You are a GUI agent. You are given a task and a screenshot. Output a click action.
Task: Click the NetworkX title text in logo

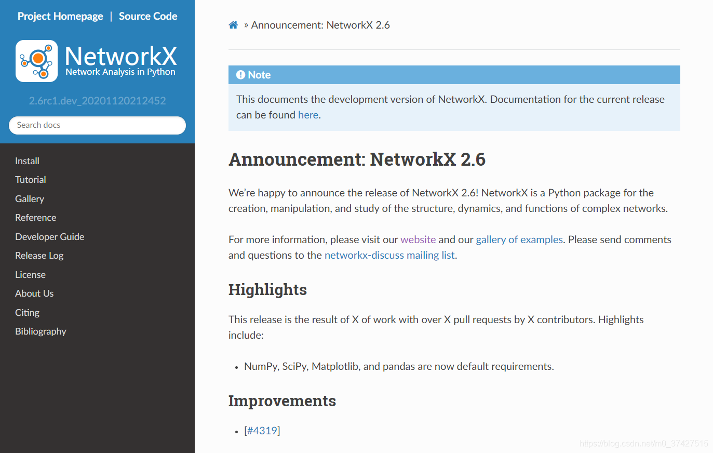(x=121, y=56)
